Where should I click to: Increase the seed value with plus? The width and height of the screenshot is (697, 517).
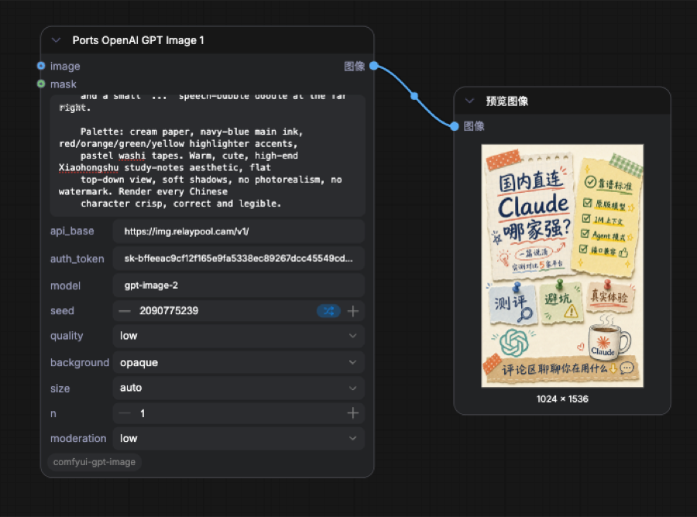[353, 311]
